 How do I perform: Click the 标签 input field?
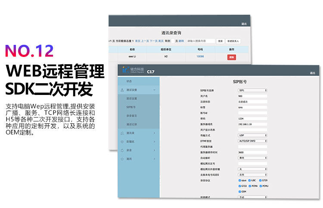click(x=252, y=107)
